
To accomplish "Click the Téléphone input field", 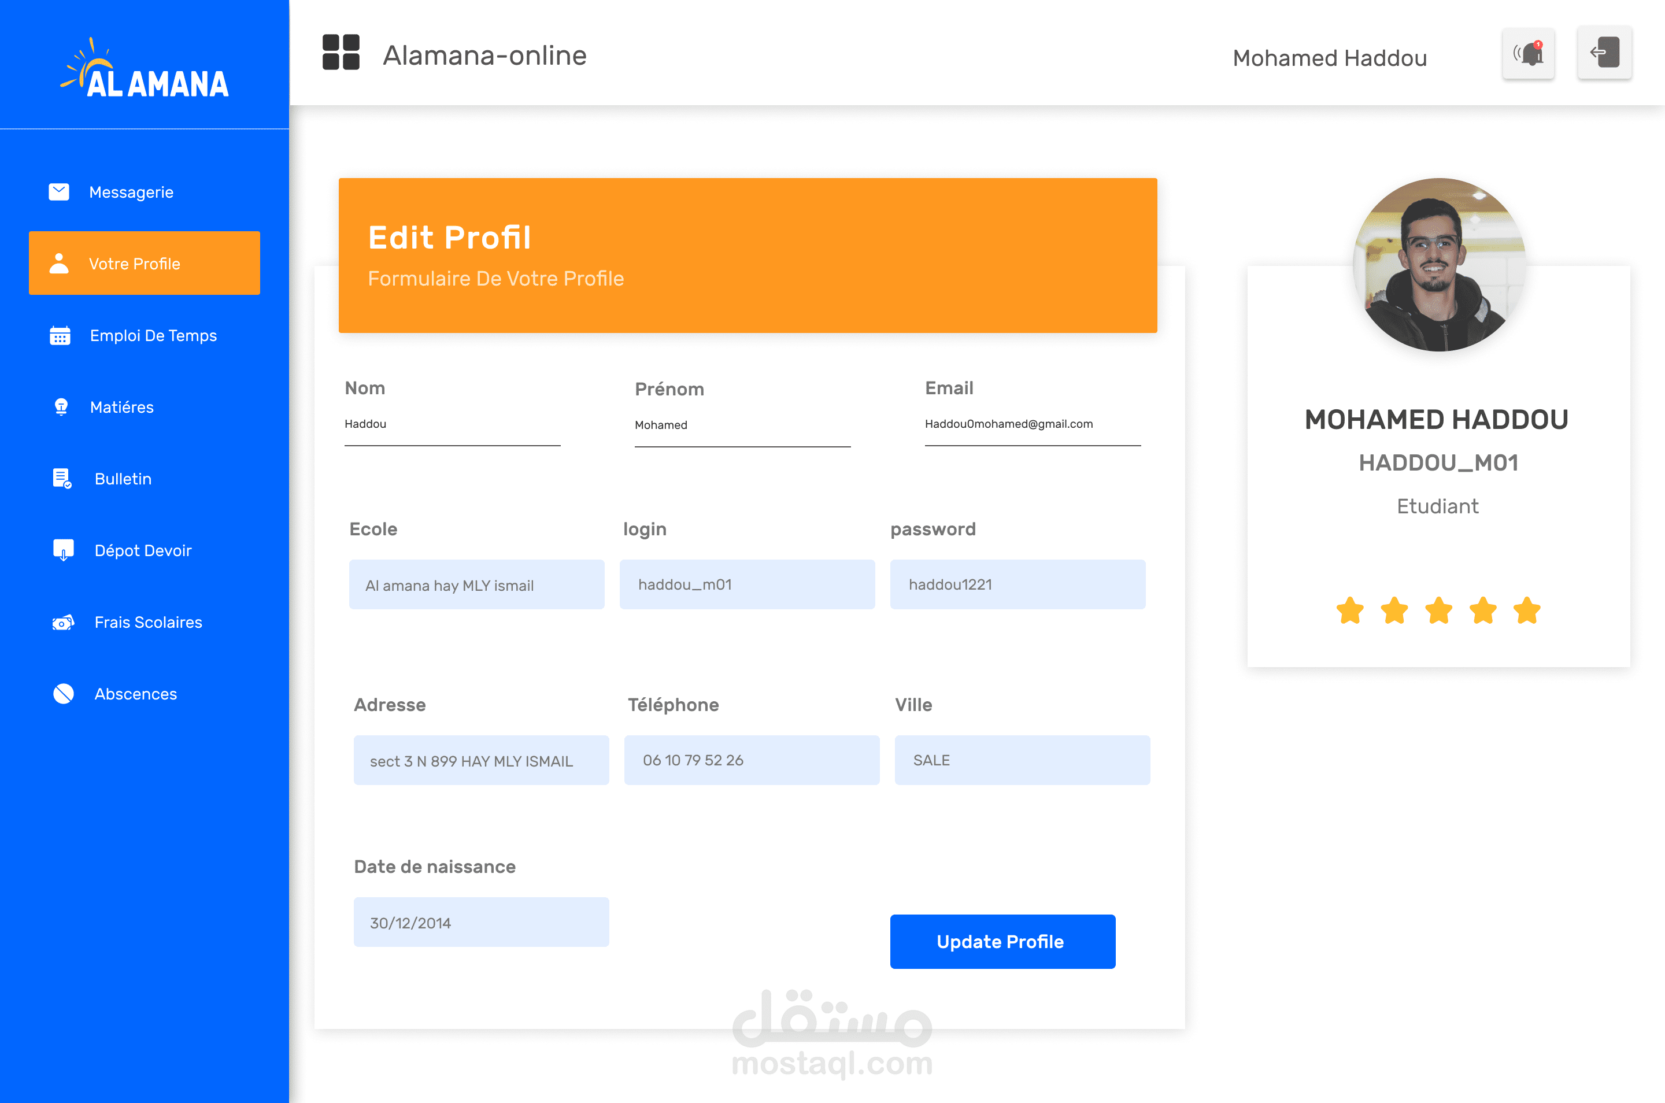I will click(751, 760).
